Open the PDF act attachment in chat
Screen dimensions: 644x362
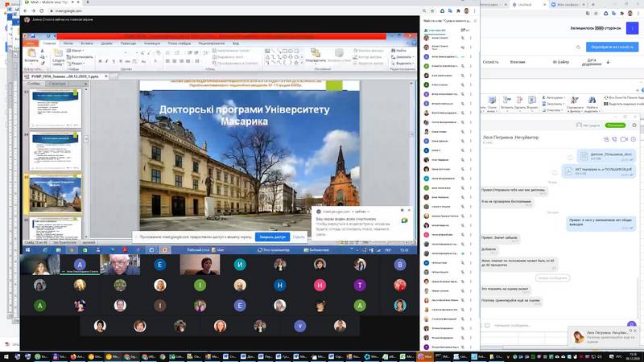[x=598, y=171]
